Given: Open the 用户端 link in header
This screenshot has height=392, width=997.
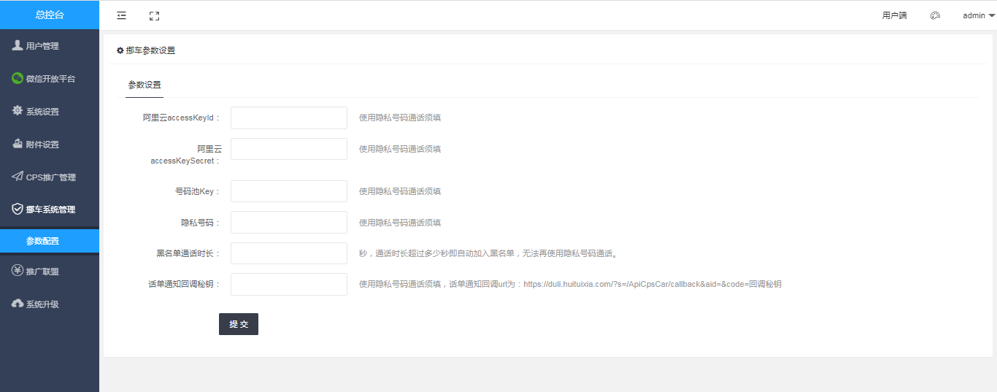Looking at the screenshot, I should (x=894, y=15).
